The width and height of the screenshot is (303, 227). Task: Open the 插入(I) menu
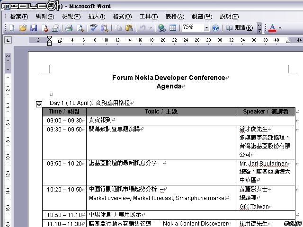click(97, 17)
